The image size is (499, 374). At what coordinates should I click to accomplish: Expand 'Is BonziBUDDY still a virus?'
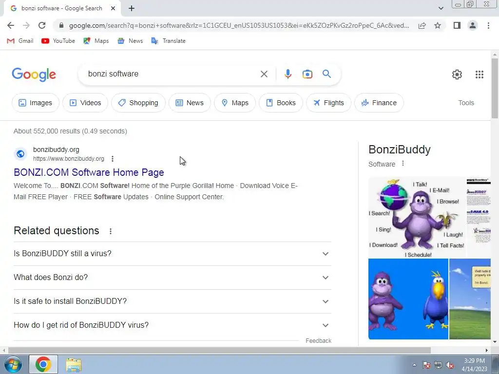[173, 254]
